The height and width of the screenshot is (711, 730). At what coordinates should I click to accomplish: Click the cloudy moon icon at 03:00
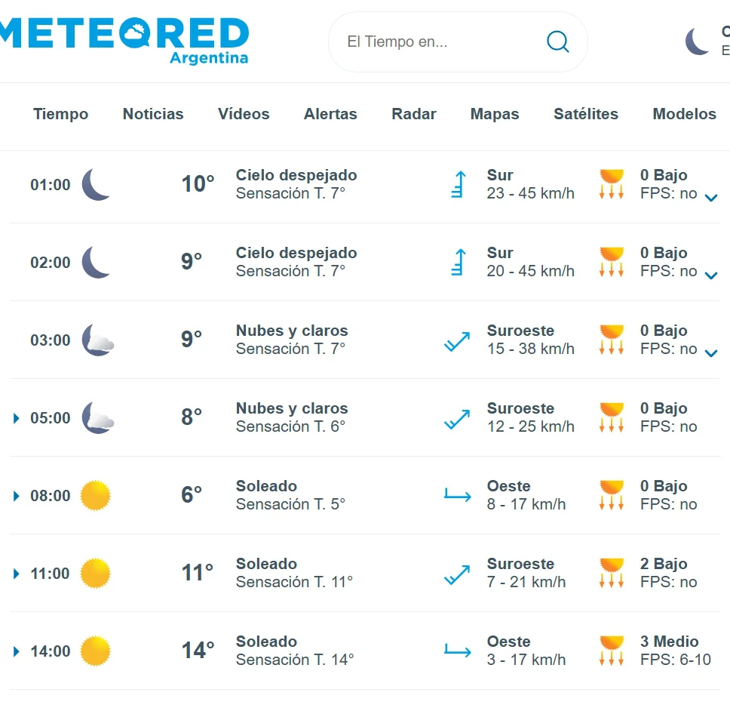coord(98,340)
